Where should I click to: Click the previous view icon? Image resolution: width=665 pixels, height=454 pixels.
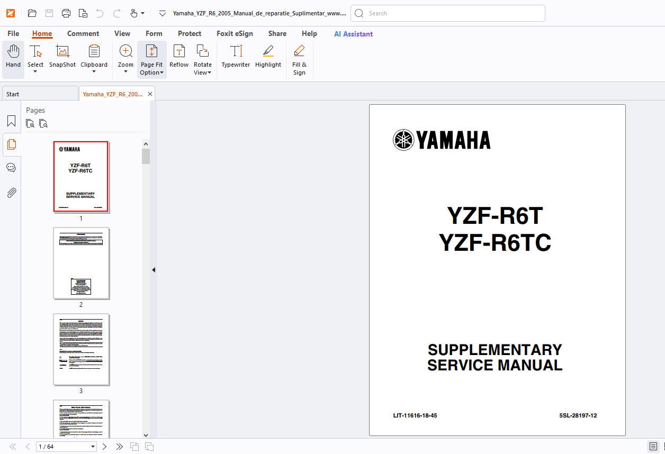click(x=134, y=447)
